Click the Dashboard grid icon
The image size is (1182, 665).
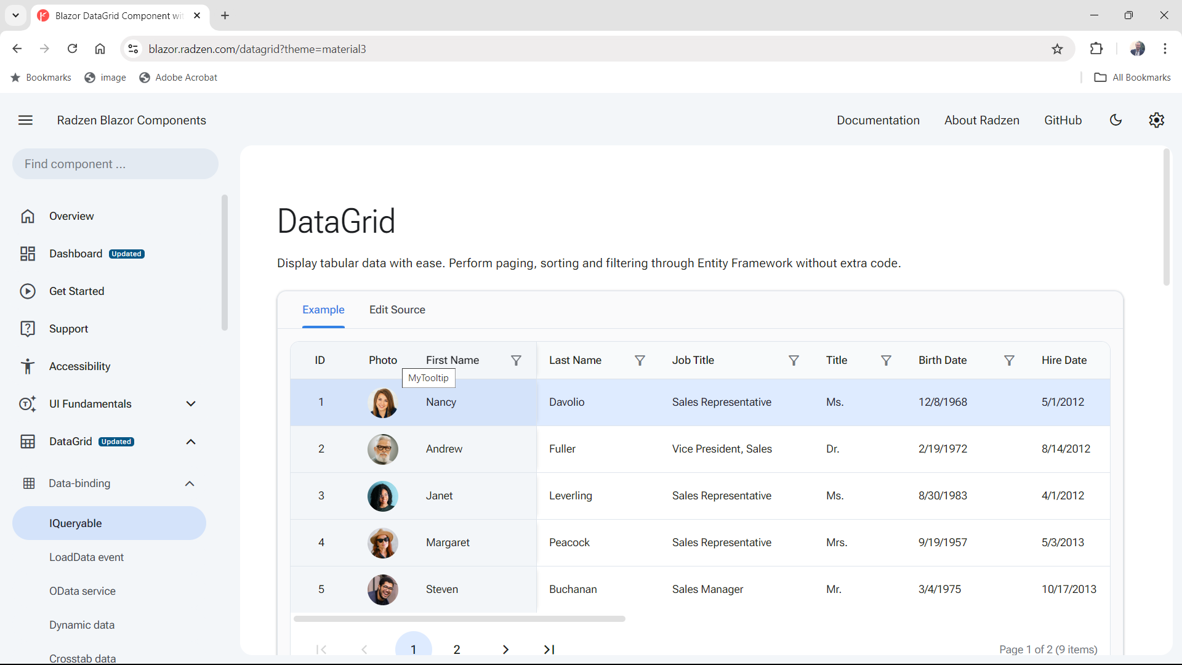(x=28, y=254)
